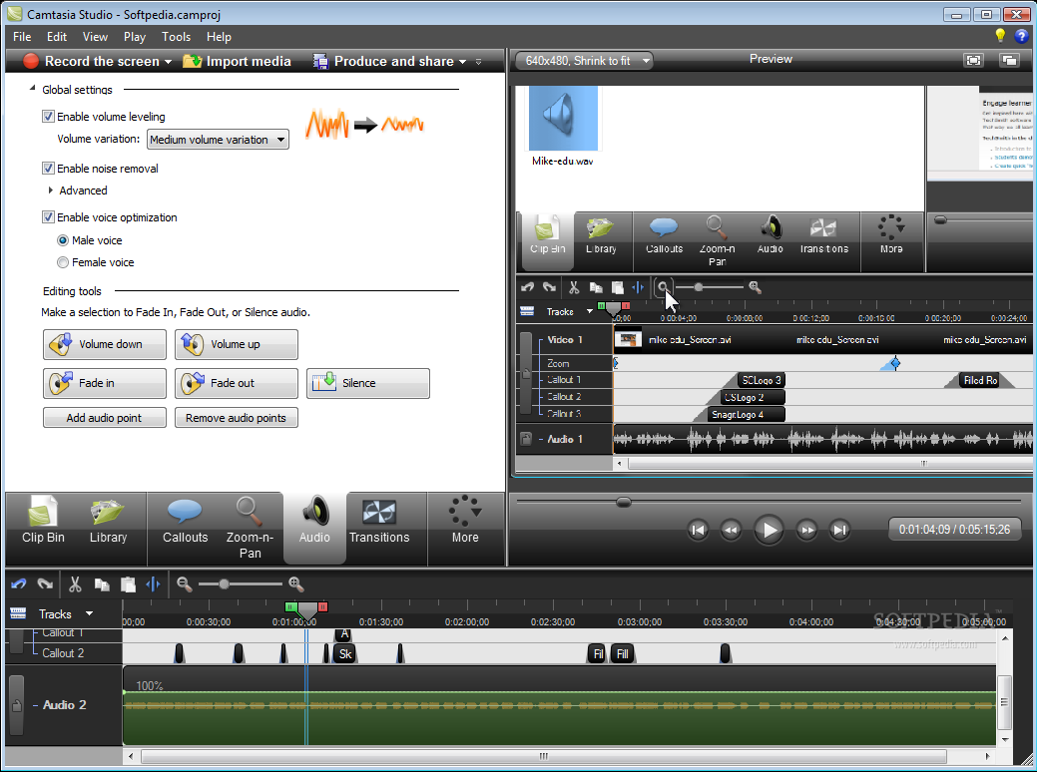1037x772 pixels.
Task: Toggle the lock on Audio 2 track
Action: 17,705
